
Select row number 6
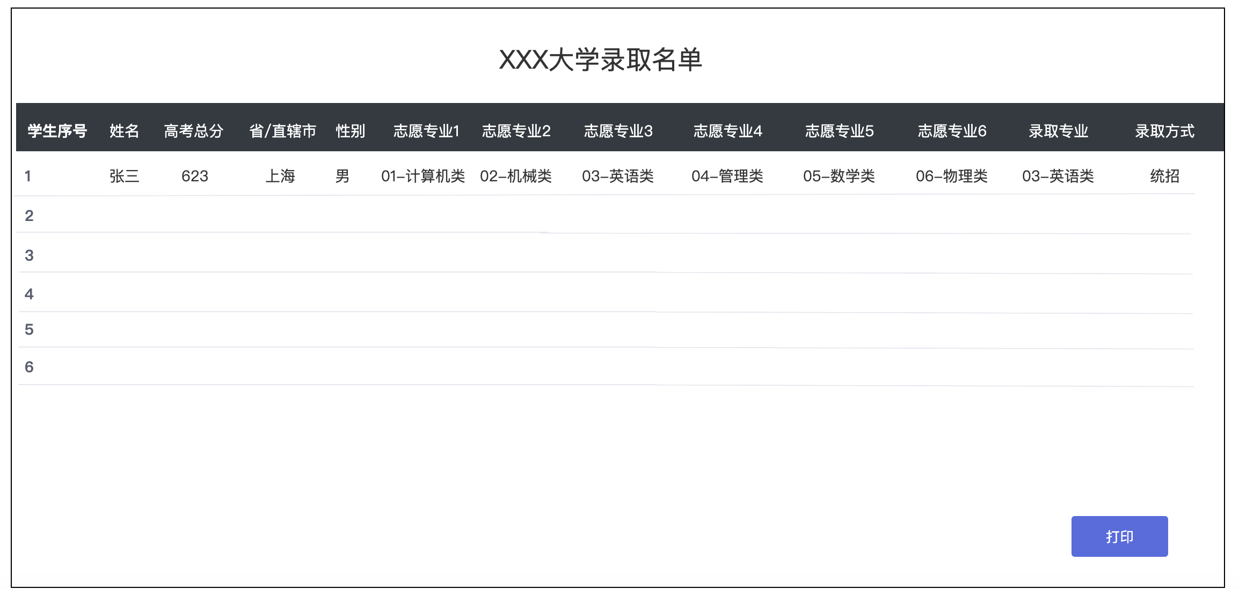[x=30, y=367]
